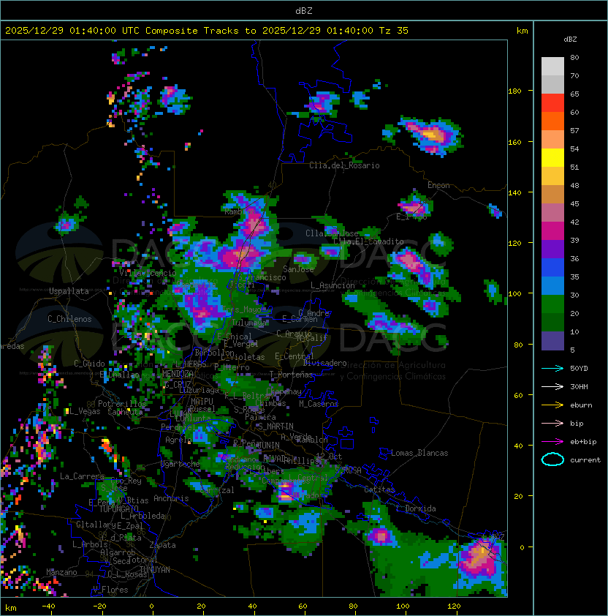Click the La_Carrera label on map

tap(82, 476)
